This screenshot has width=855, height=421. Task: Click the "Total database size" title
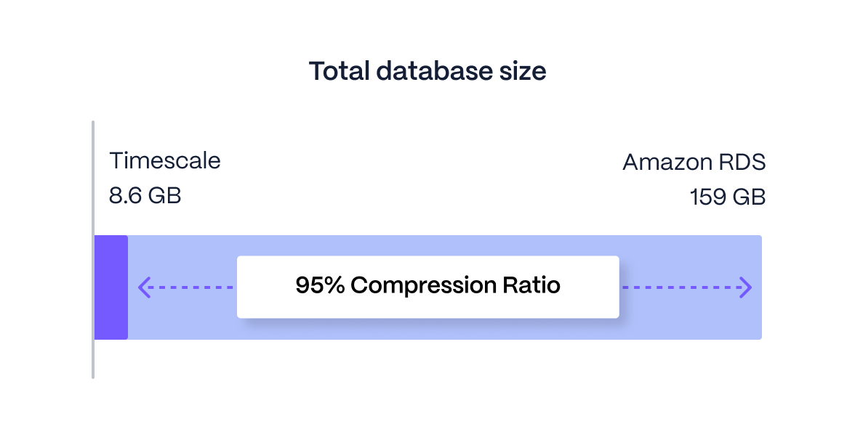click(427, 71)
